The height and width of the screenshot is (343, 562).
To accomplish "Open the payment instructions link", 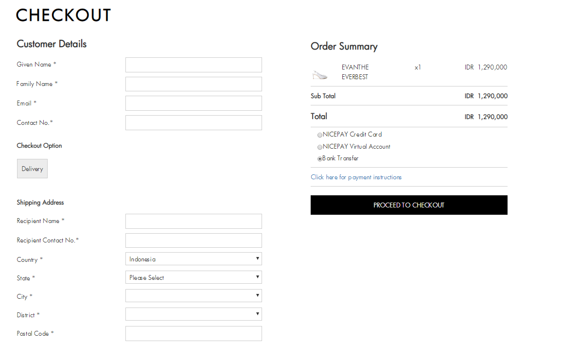I will (x=356, y=177).
